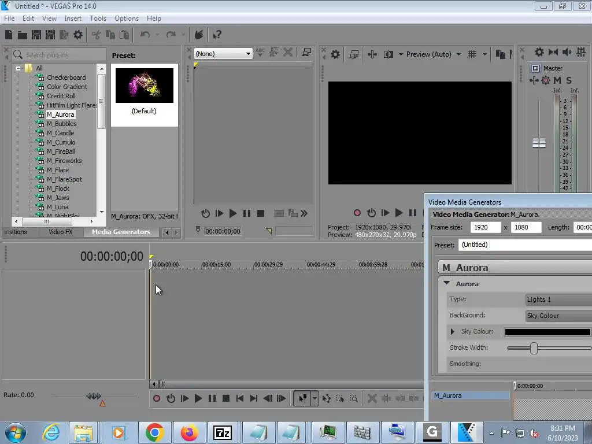Image resolution: width=592 pixels, height=444 pixels.
Task: Click the Stroke Width slider handle
Action: [x=534, y=348]
